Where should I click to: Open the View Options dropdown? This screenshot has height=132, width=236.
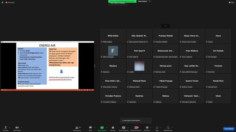click(144, 1)
